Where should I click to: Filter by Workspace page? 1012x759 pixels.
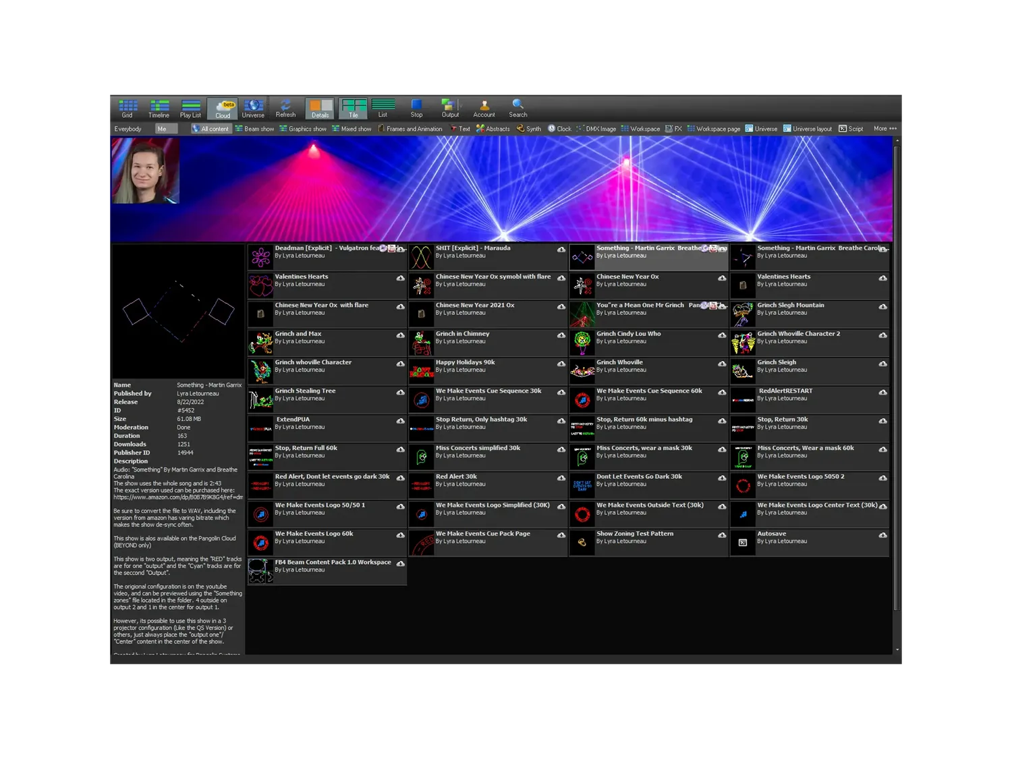coord(713,129)
